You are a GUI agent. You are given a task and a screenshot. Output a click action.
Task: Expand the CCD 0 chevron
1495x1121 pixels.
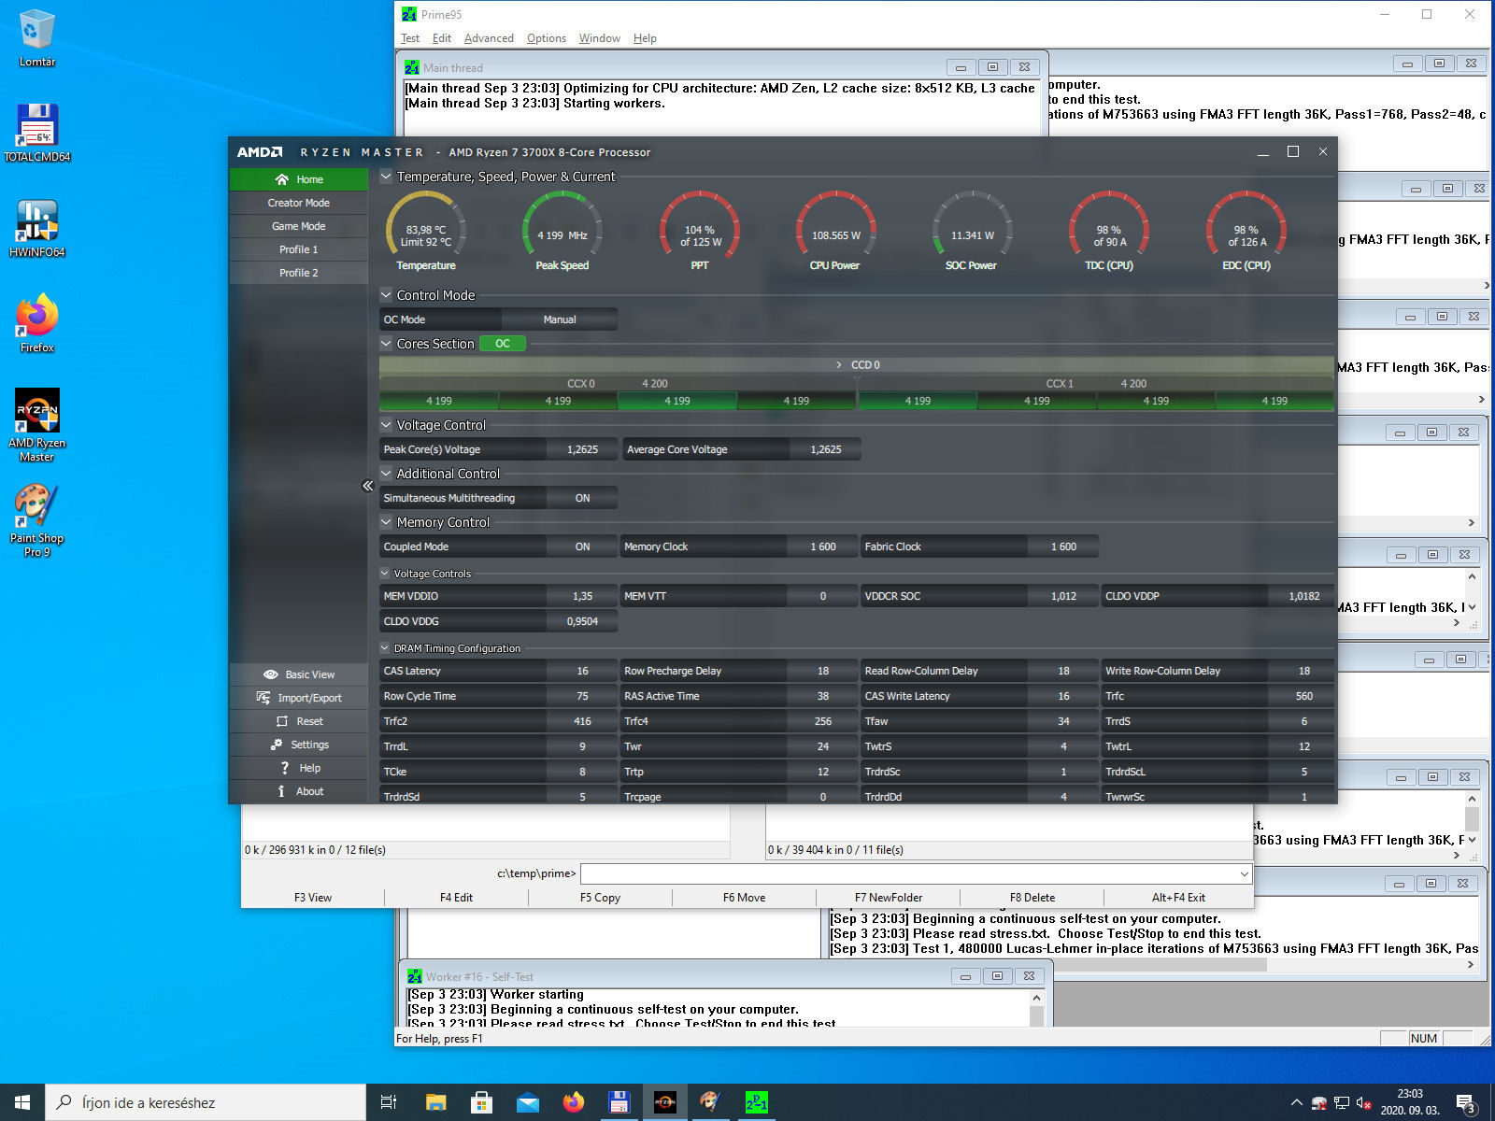click(839, 365)
